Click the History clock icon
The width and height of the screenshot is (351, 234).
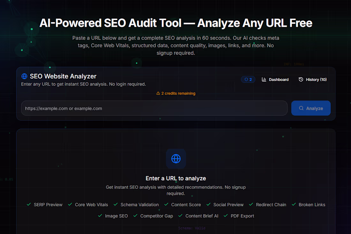(301, 79)
